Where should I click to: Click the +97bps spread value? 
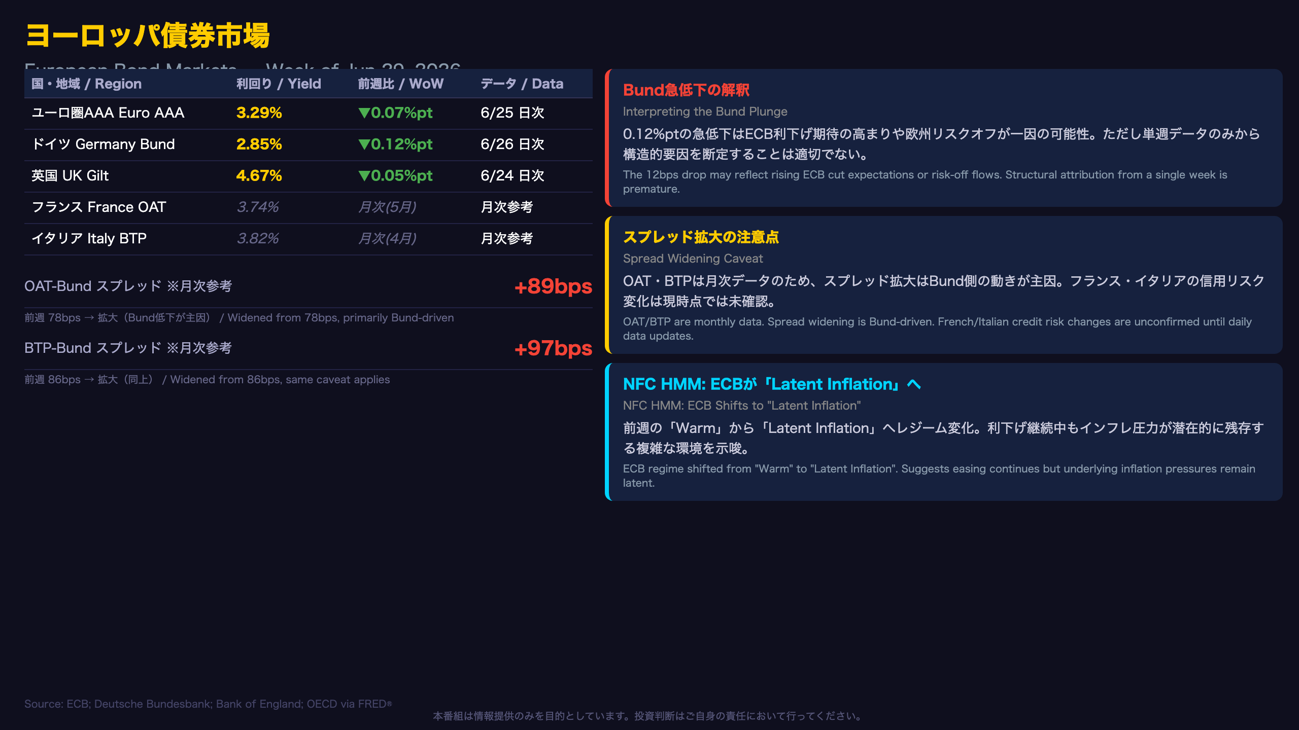[x=553, y=348]
